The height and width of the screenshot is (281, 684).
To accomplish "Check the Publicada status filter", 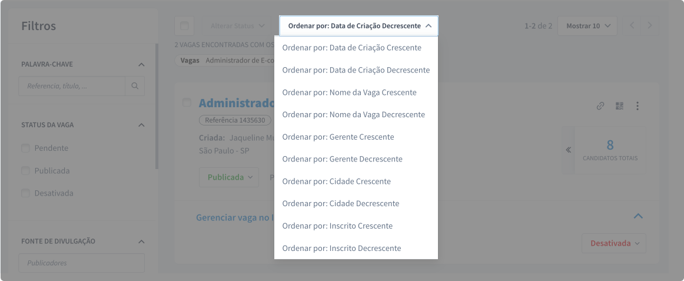I will (25, 171).
